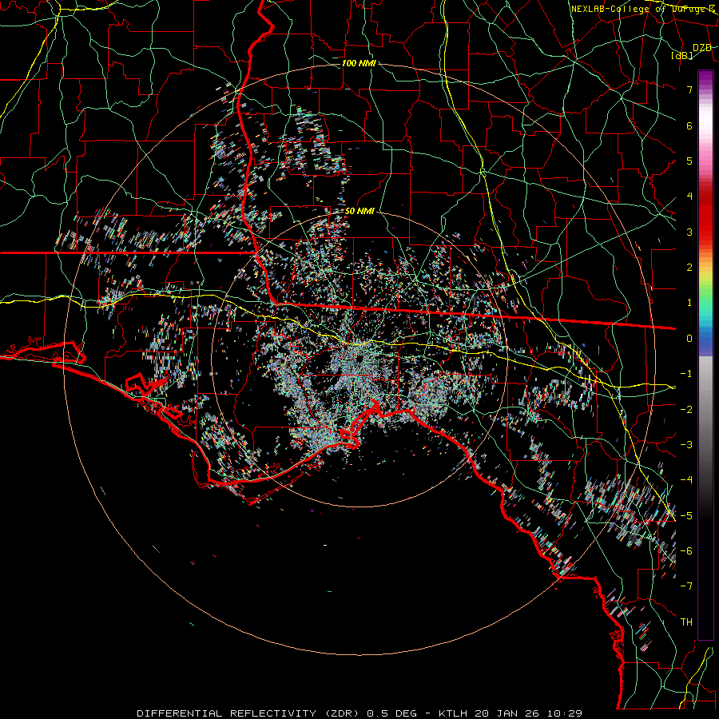Click the '7' value on the color scale
The image size is (719, 719).
click(x=689, y=89)
